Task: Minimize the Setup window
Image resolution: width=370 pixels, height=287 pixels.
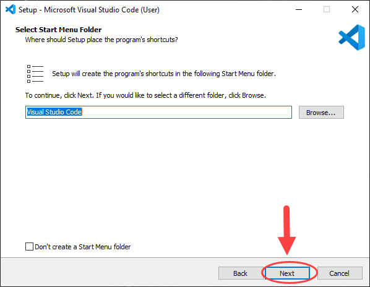Action: (x=299, y=10)
